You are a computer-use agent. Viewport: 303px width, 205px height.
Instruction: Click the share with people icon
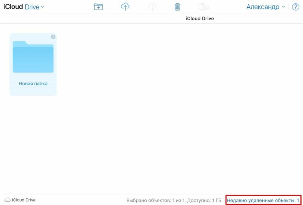click(x=204, y=7)
